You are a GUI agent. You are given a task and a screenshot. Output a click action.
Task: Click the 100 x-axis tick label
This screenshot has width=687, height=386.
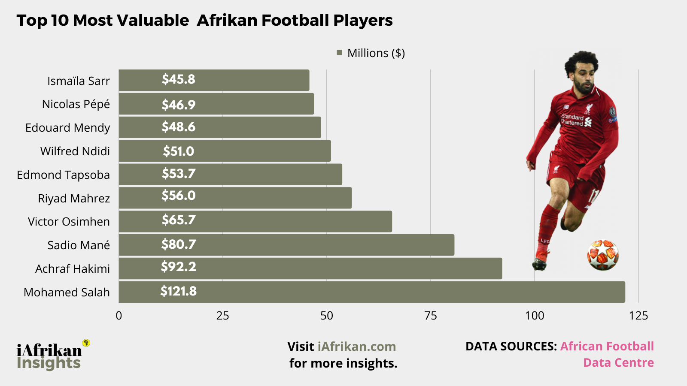pyautogui.click(x=534, y=316)
